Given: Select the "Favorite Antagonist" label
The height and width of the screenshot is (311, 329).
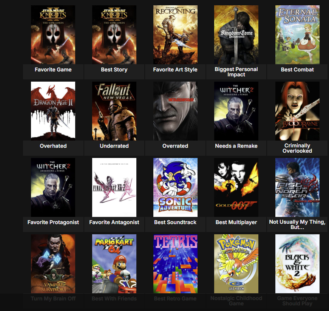Looking at the screenshot, I should [114, 223].
